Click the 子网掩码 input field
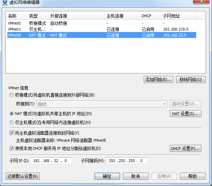Screen dimensions: 212x186 pos(127,161)
